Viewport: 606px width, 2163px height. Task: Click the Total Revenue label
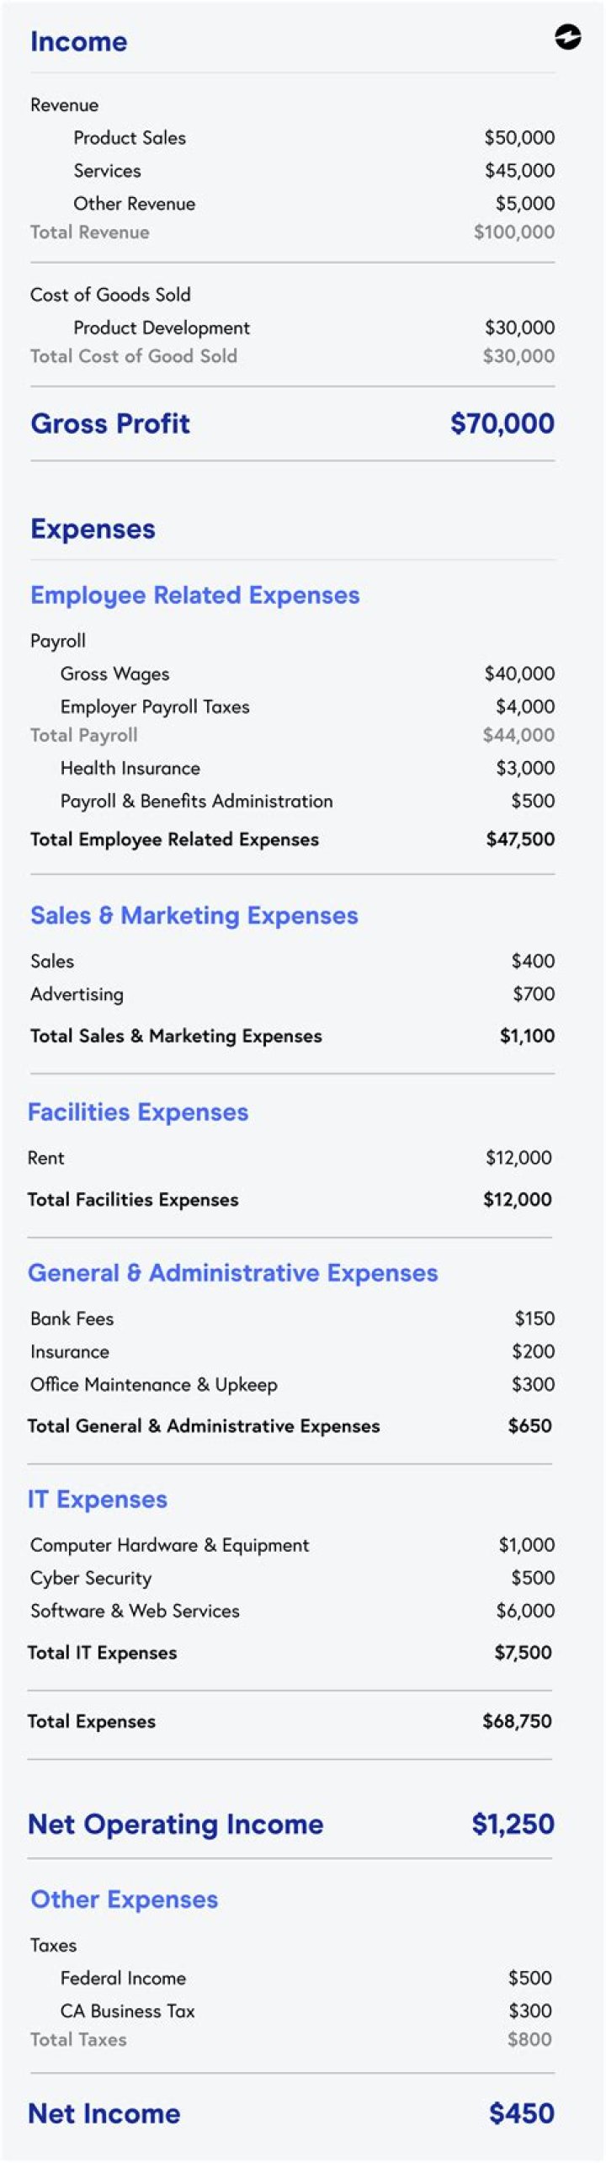coord(89,232)
